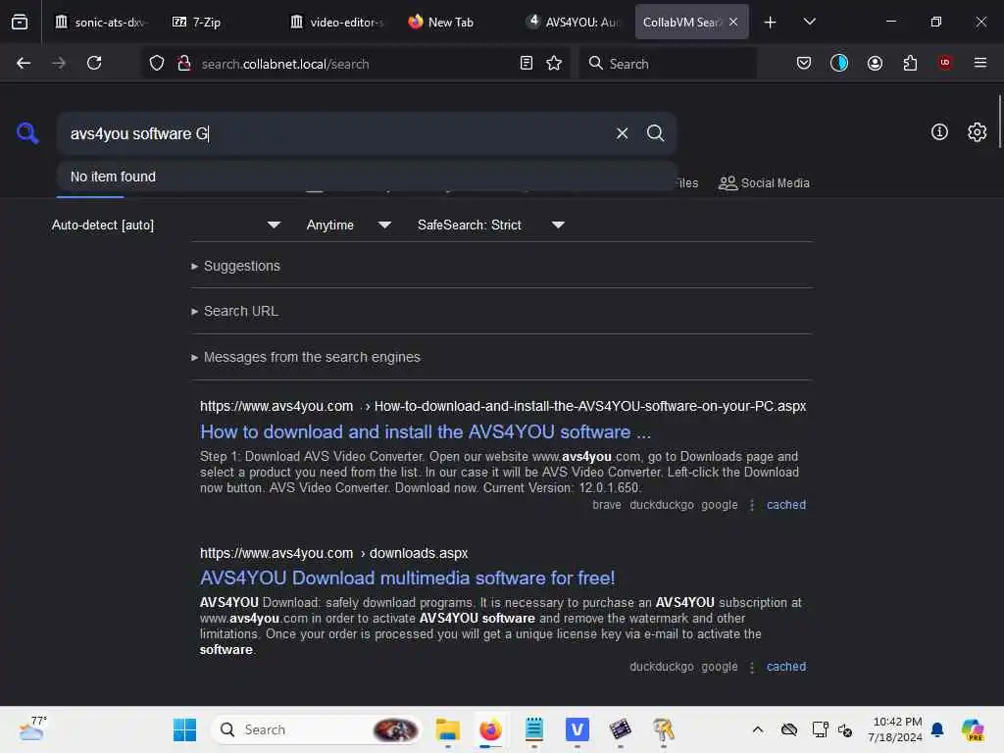Open the weather widget showing 77°
1004x753 pixels.
click(x=32, y=728)
